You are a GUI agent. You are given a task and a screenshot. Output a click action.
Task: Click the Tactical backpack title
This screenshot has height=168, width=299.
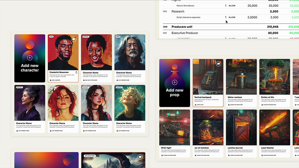(203, 97)
